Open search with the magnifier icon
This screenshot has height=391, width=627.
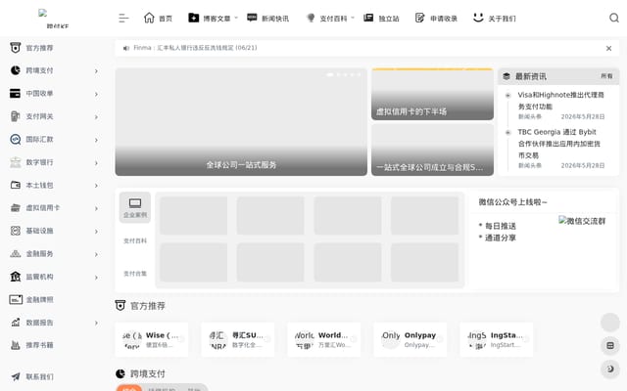tap(614, 18)
